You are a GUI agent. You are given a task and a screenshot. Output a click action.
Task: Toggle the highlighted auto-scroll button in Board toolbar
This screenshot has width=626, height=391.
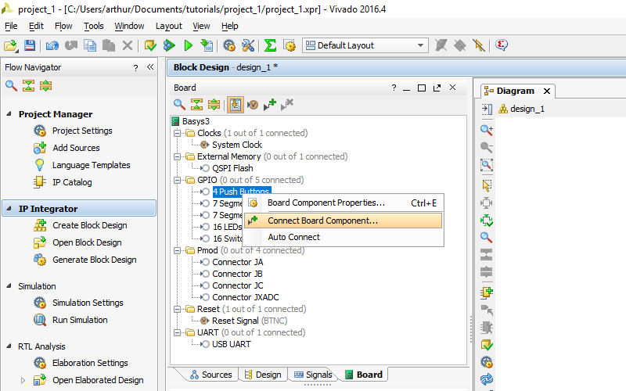point(236,105)
